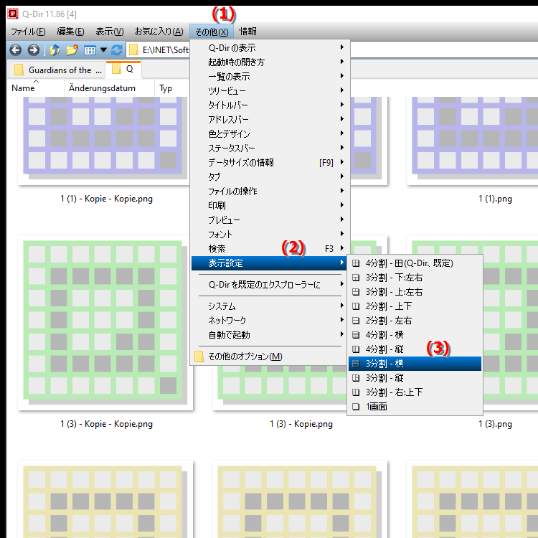The width and height of the screenshot is (538, 538).
Task: Click the folder-up navigation icon
Action: (55, 50)
